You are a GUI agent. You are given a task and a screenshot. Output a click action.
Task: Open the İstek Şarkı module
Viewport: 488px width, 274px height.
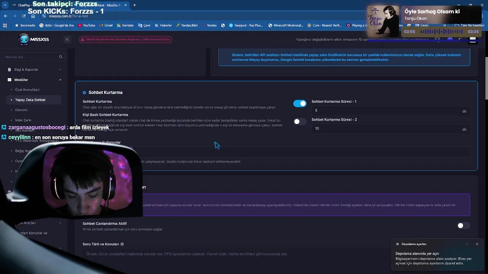pos(23,120)
